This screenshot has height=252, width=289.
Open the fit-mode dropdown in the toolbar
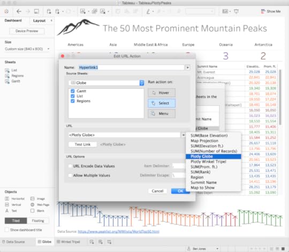(x=200, y=11)
